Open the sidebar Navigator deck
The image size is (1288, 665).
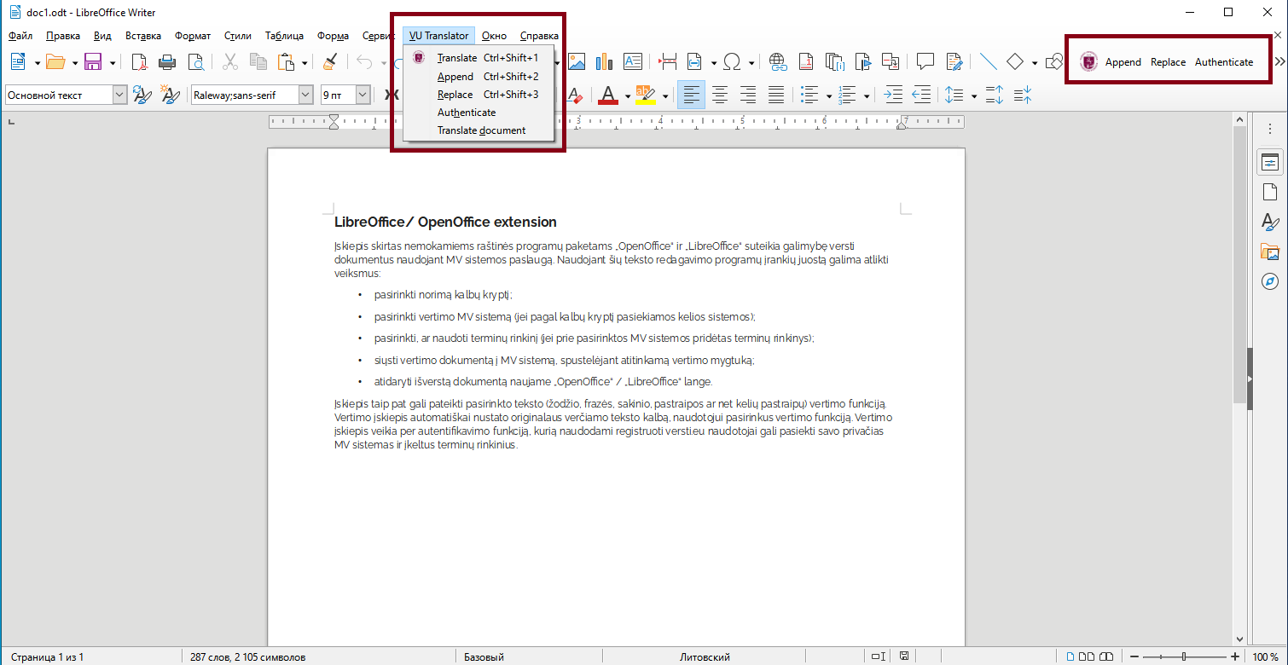[1270, 281]
